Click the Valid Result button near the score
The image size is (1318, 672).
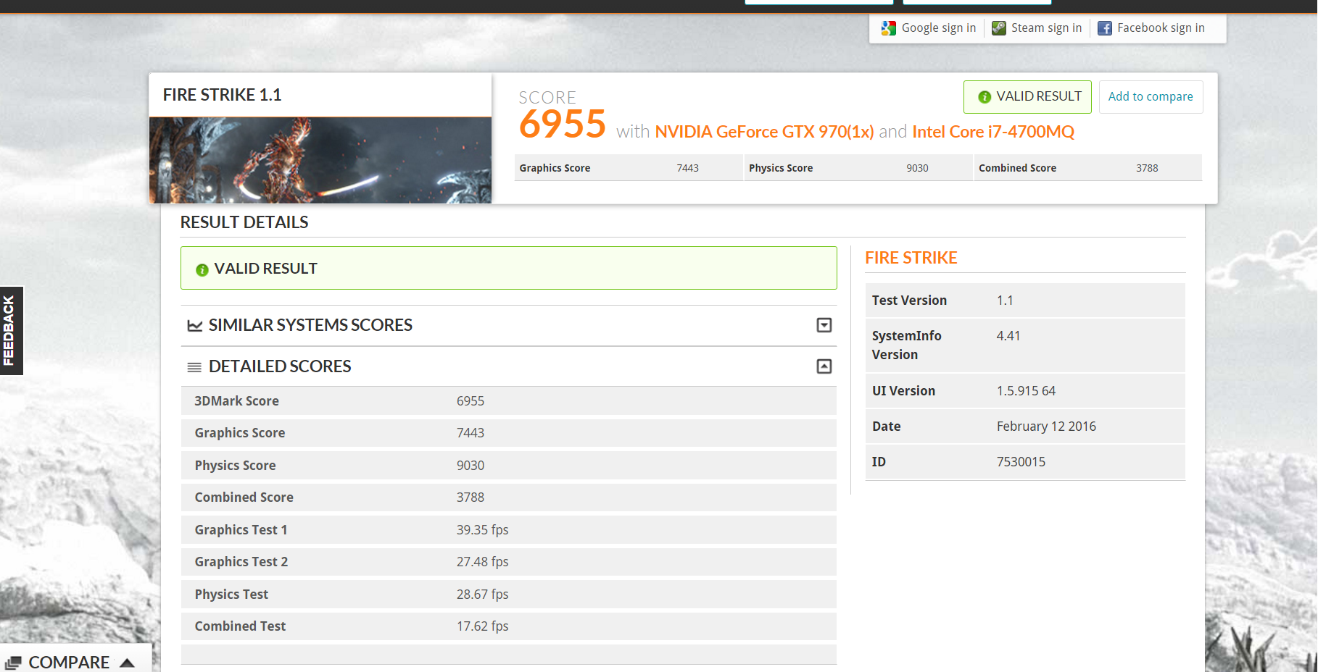(1027, 97)
